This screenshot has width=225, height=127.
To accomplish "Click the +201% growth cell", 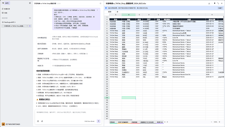I will (x=167, y=31).
